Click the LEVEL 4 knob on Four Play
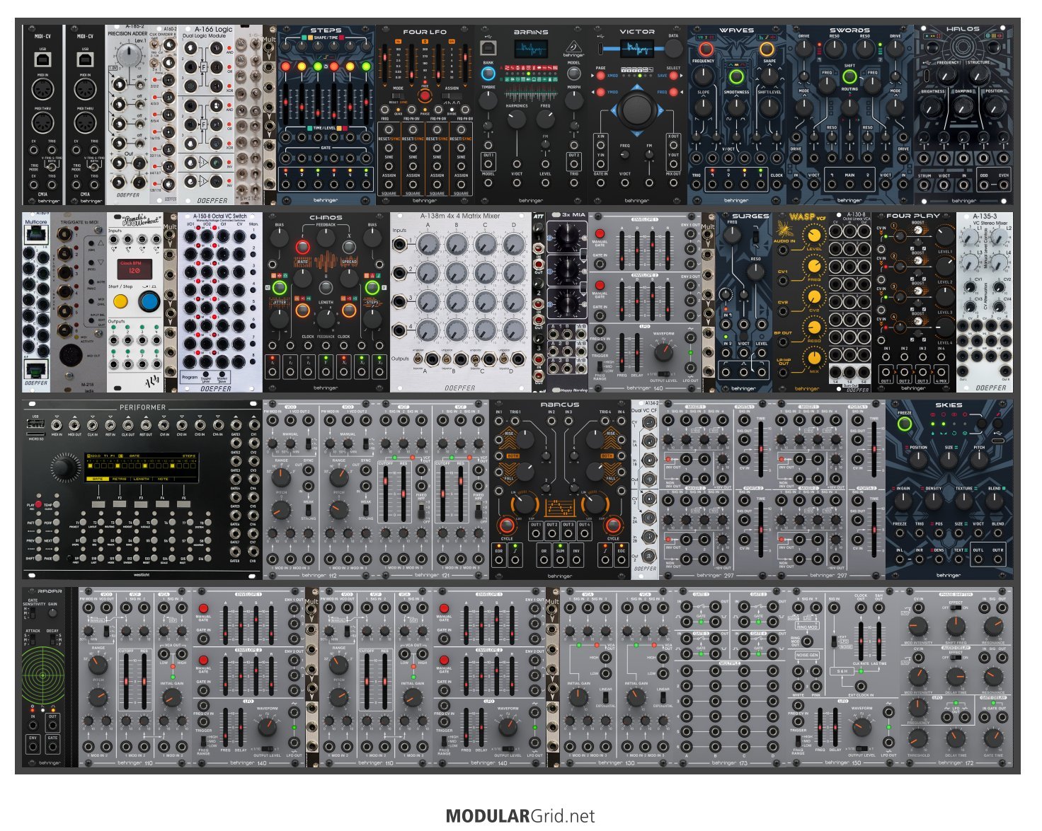Viewport: 1042px width, 831px height. (x=944, y=327)
